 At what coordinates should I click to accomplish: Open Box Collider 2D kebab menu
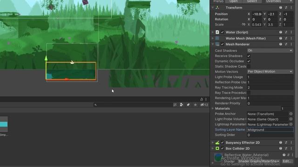(x=291, y=148)
